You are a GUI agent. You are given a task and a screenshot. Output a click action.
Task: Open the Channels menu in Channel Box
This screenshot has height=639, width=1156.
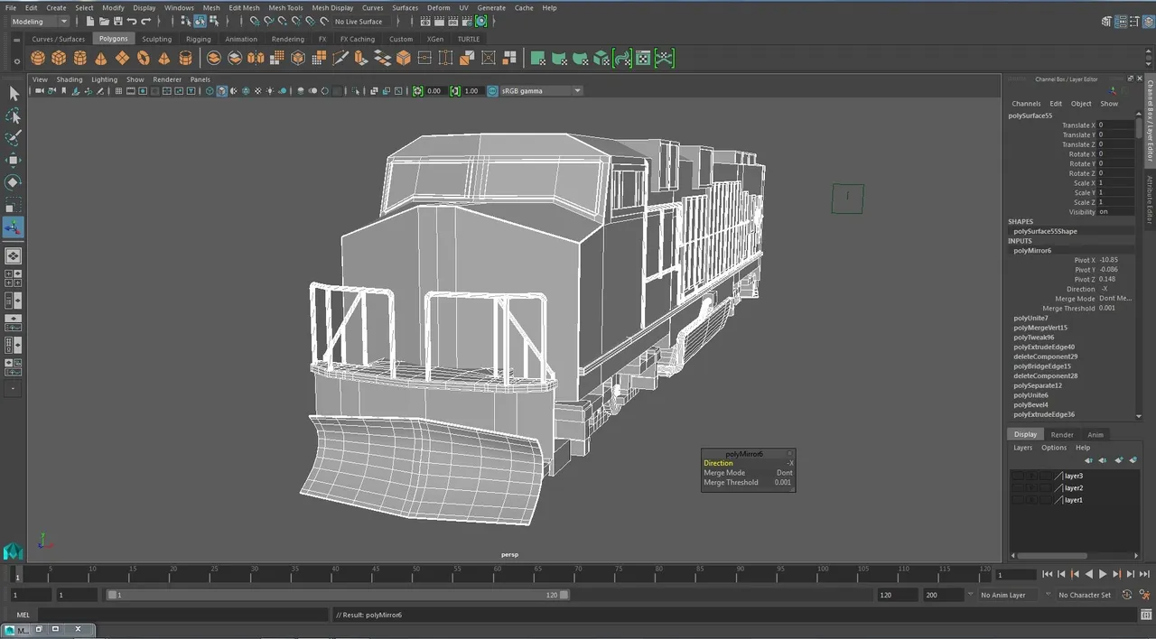[x=1026, y=104]
